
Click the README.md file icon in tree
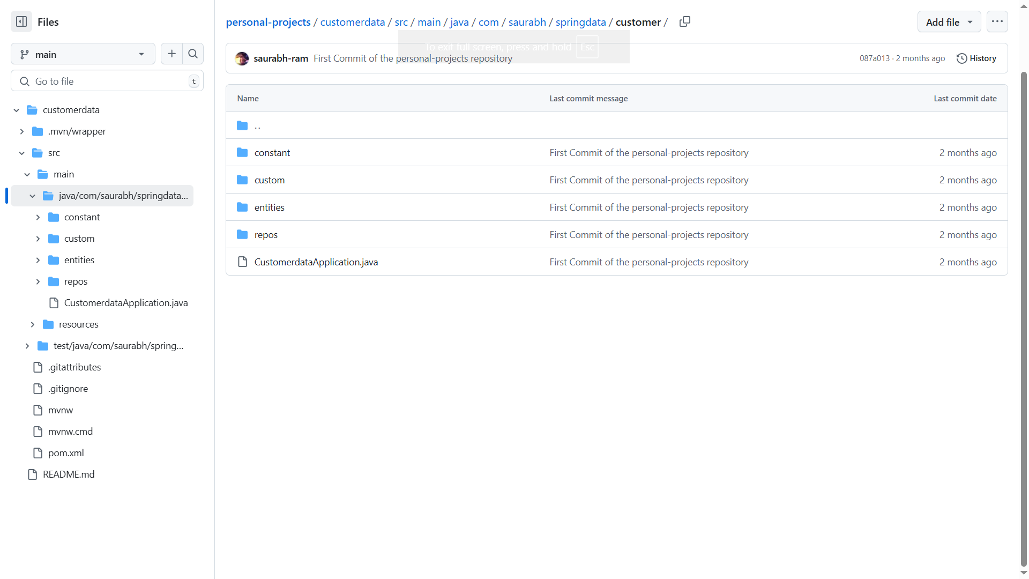pyautogui.click(x=33, y=474)
